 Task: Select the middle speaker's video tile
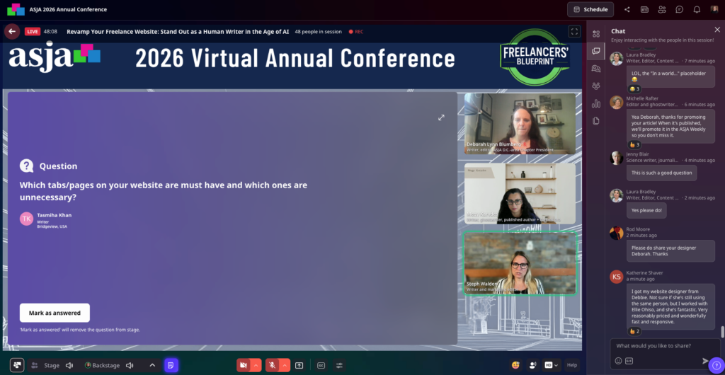click(x=520, y=193)
